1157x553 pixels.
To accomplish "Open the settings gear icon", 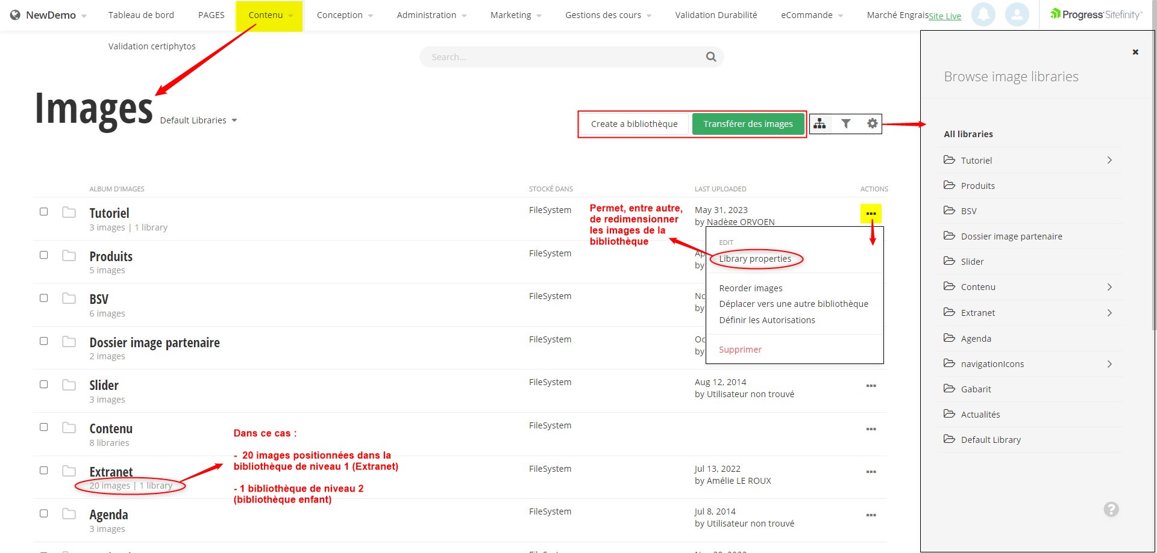I will 872,124.
